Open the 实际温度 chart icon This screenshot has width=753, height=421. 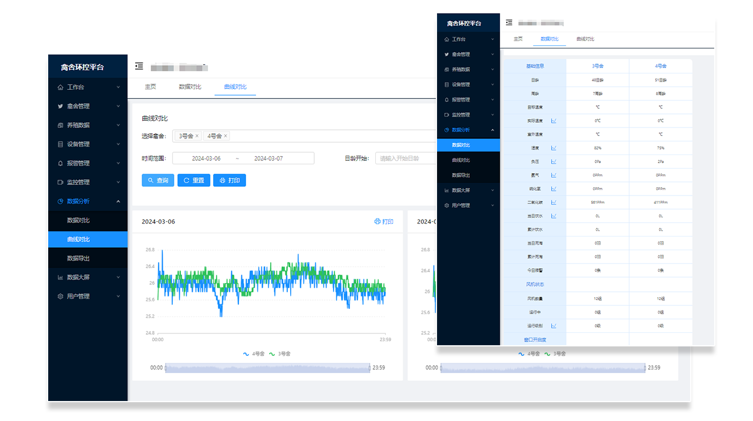click(x=553, y=121)
